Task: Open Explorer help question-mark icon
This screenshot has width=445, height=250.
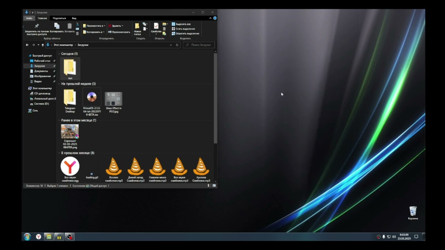Action: click(215, 18)
